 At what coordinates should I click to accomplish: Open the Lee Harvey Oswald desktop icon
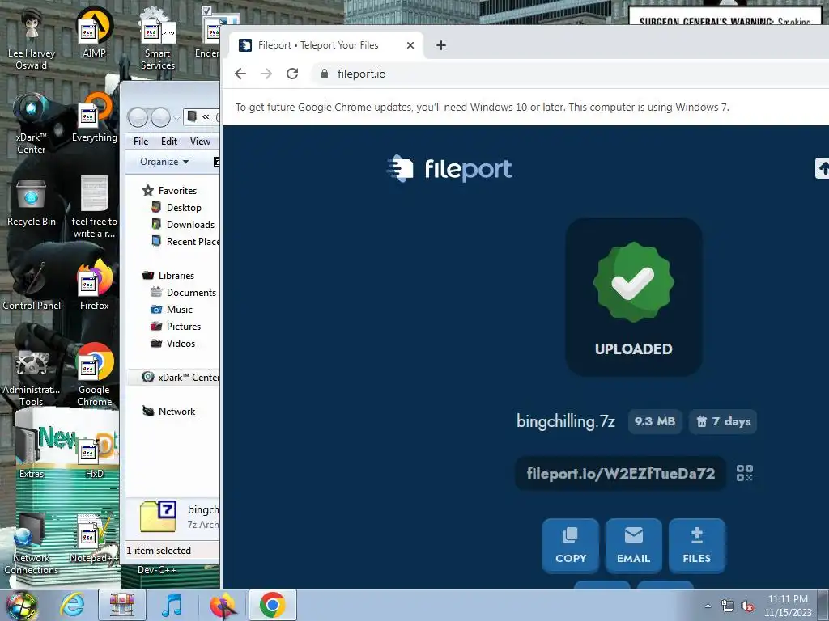(32, 40)
